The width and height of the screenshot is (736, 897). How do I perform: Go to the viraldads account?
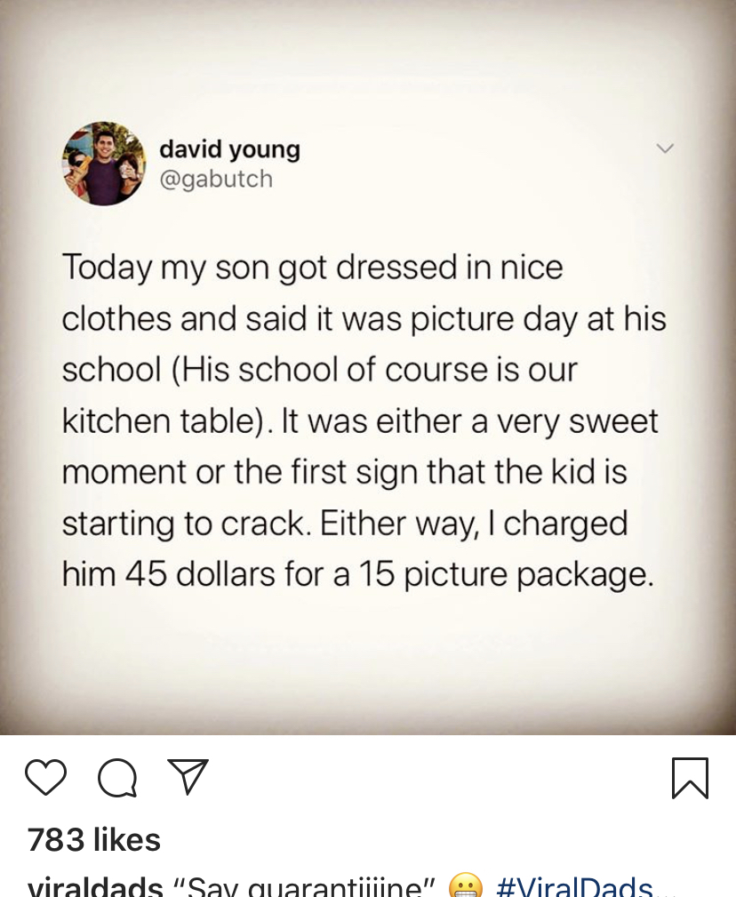coord(95,886)
